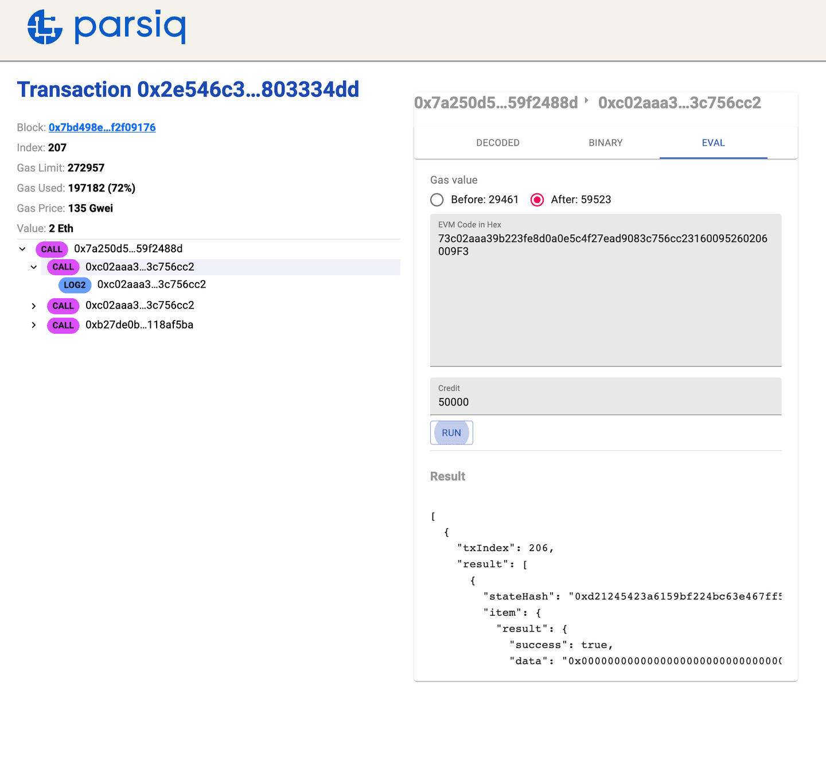826x757 pixels.
Task: Collapse the selected 0xc02aaa3…3c756cc2 call node
Action: tap(34, 267)
